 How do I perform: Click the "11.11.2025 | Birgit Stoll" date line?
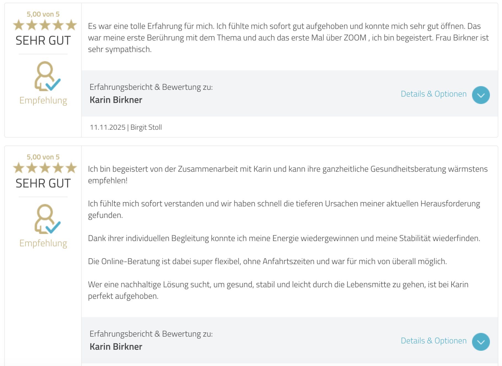126,127
